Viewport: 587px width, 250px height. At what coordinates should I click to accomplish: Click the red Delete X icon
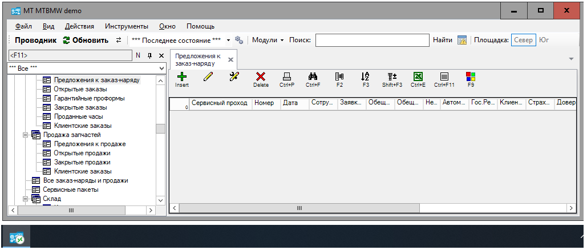point(261,77)
